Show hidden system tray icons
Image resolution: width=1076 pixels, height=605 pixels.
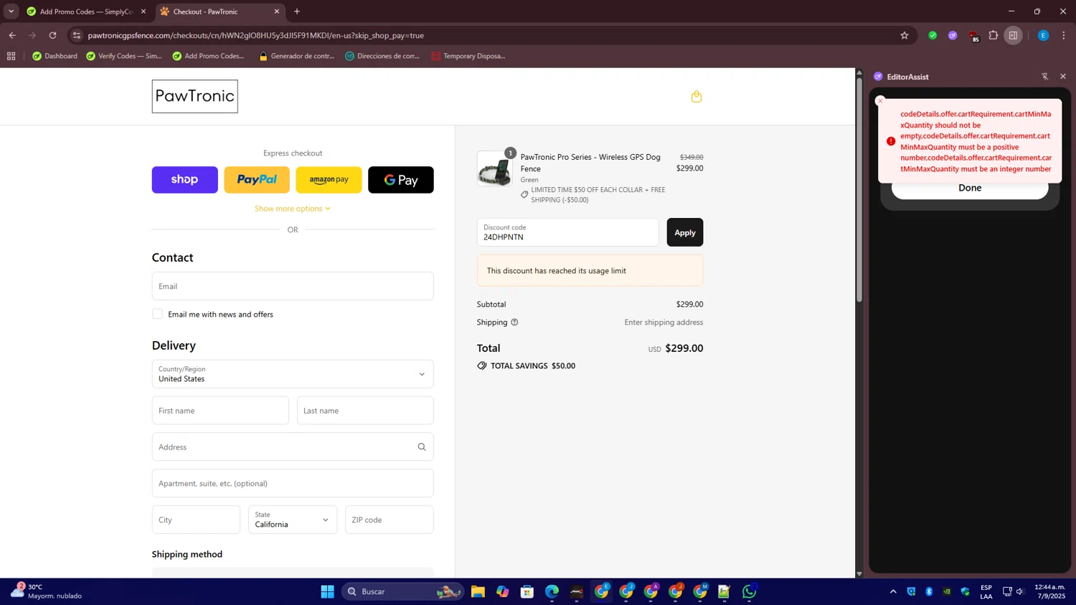893,591
